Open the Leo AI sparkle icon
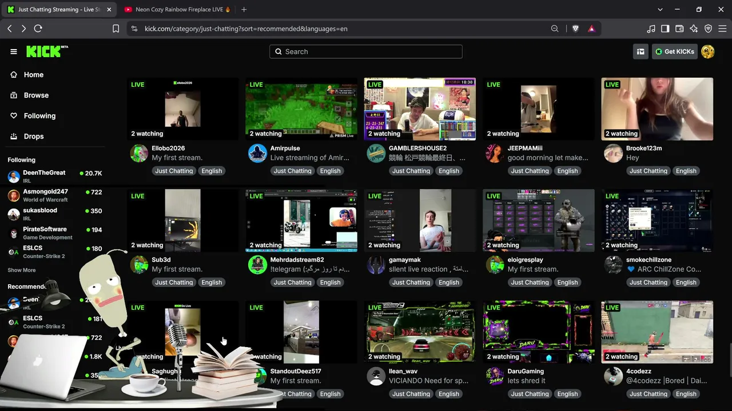The width and height of the screenshot is (732, 411). [x=694, y=29]
